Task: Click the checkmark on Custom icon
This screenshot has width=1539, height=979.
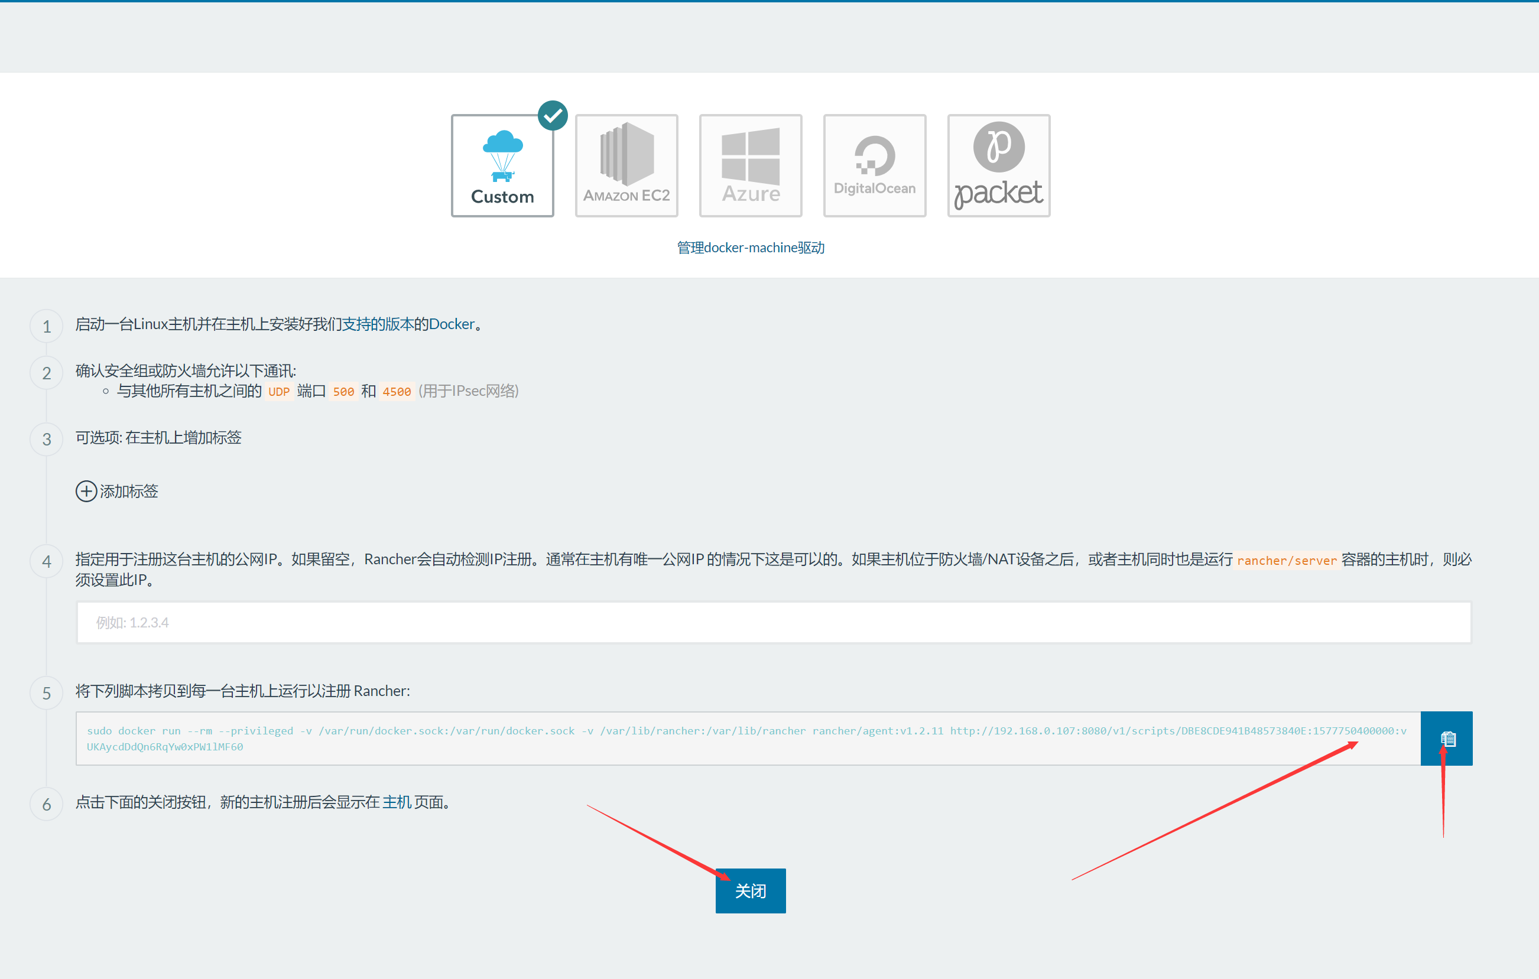Action: [x=550, y=115]
